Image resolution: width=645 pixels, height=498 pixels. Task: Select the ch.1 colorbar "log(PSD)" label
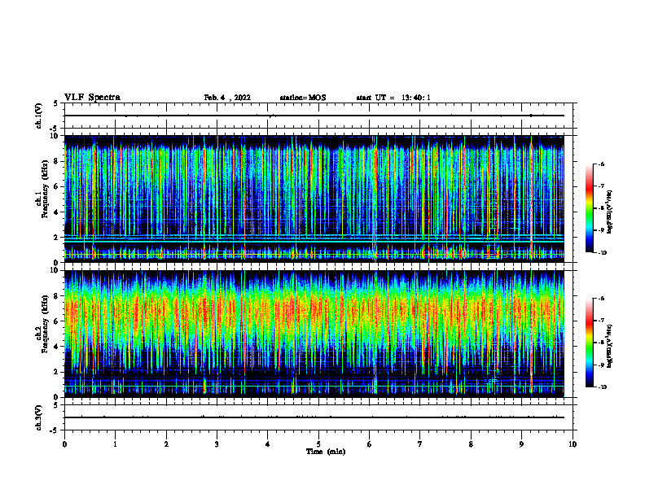coord(610,212)
